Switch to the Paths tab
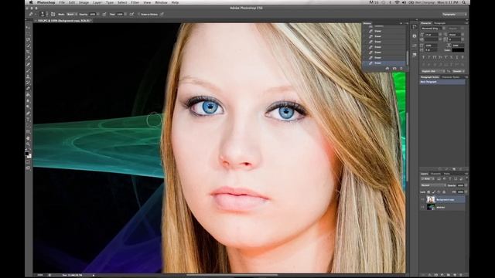 click(x=447, y=174)
